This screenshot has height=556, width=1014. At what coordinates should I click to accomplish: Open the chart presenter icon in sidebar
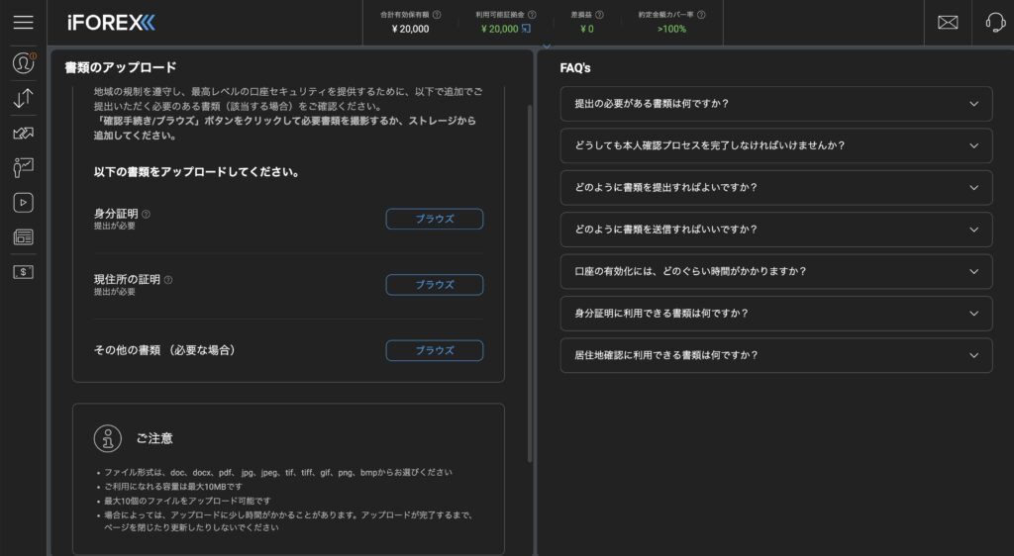[x=24, y=168]
